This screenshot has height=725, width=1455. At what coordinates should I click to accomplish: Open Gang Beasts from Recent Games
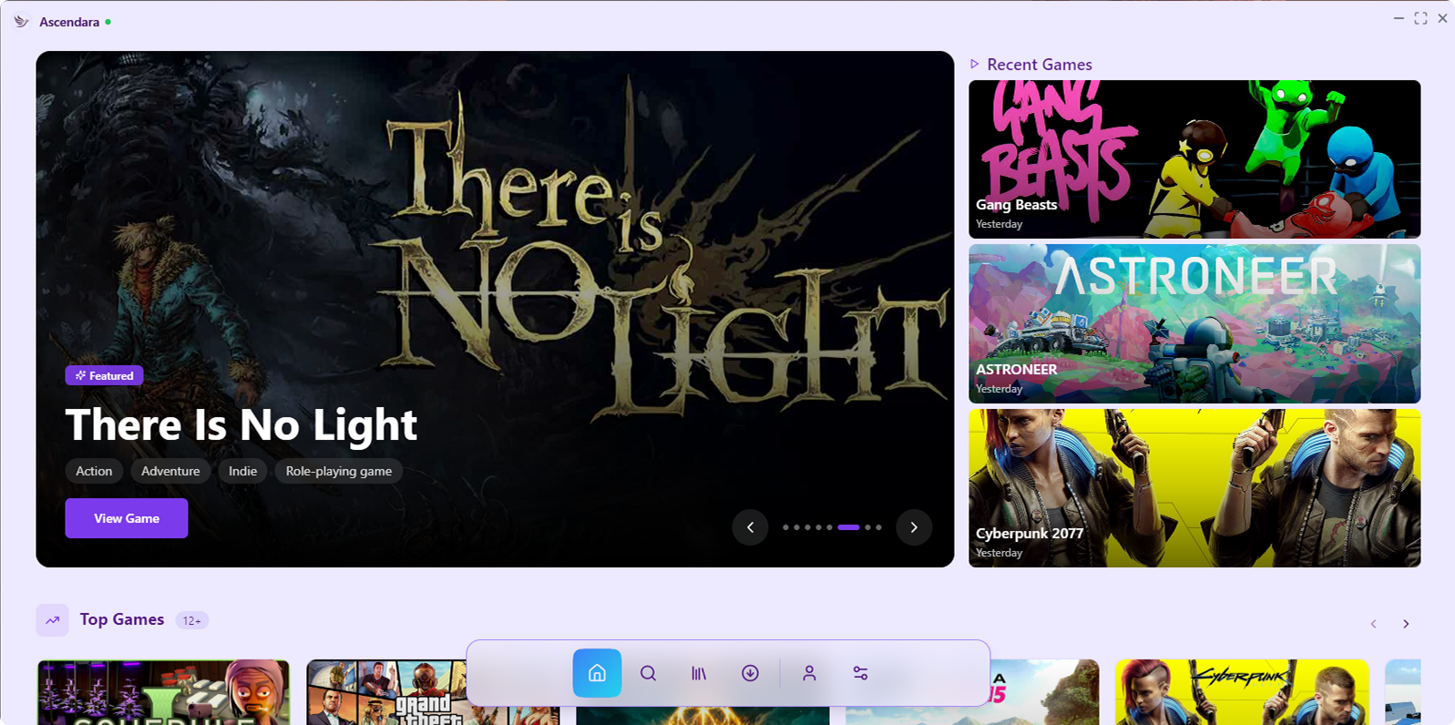[1194, 159]
